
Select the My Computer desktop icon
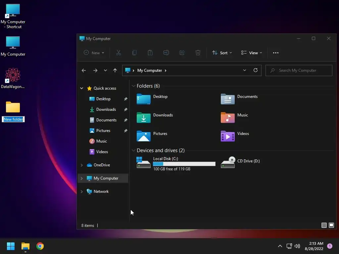[x=13, y=46]
